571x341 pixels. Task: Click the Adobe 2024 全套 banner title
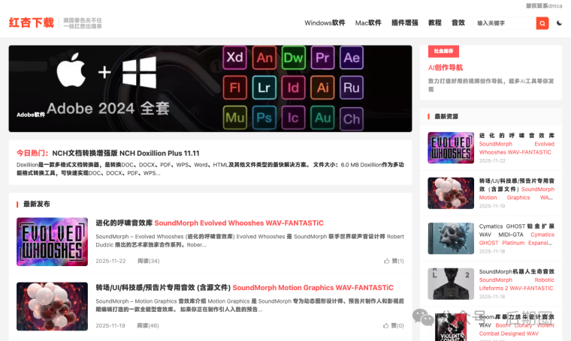point(108,108)
